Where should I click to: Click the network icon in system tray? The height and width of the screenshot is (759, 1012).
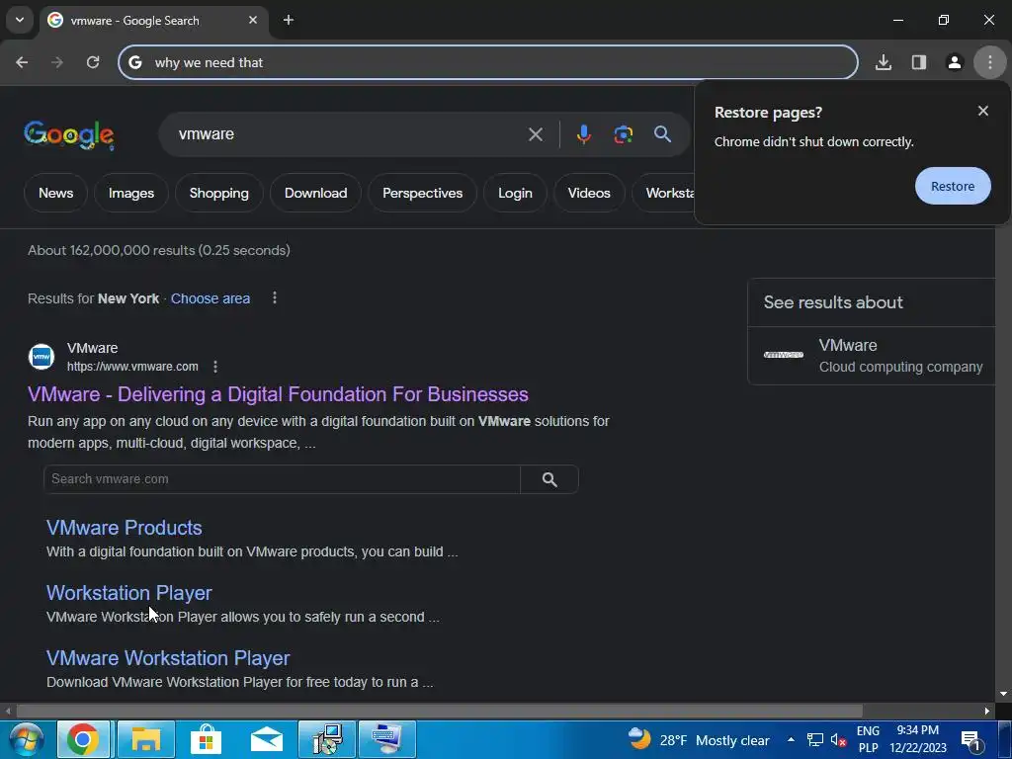(815, 739)
